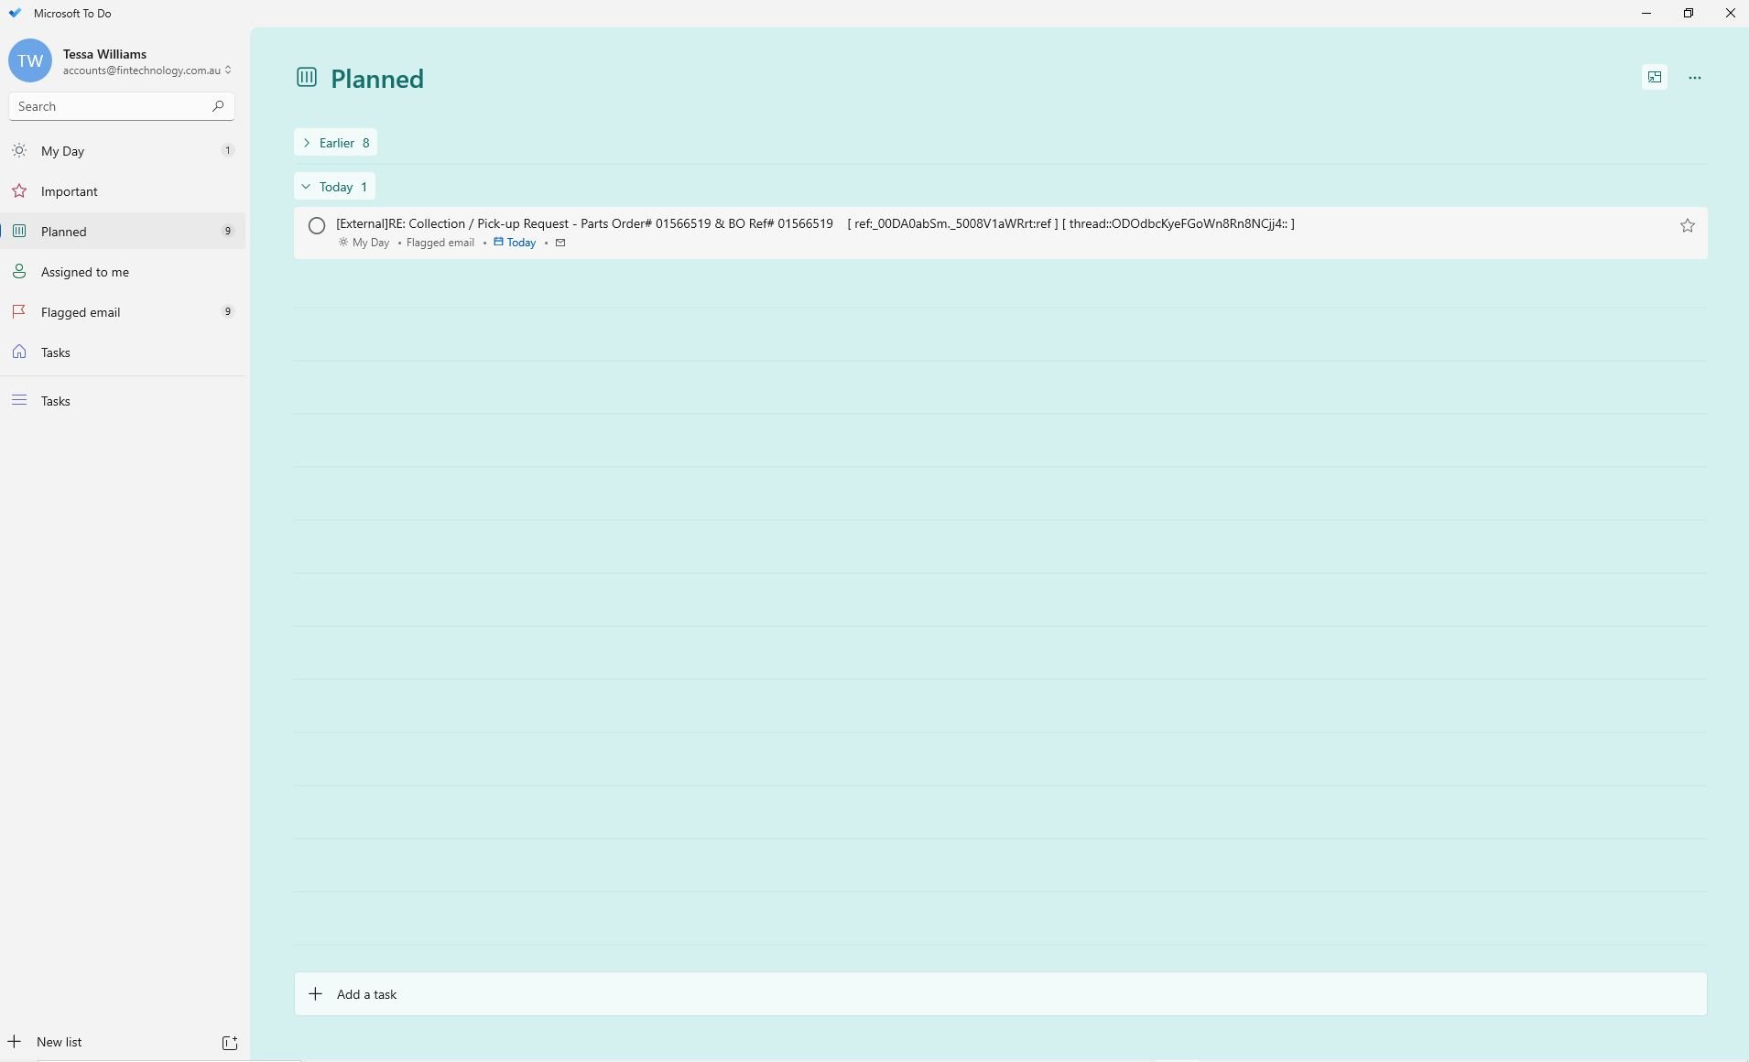Star the Pick-up Request task as important
This screenshot has width=1749, height=1062.
click(1688, 226)
